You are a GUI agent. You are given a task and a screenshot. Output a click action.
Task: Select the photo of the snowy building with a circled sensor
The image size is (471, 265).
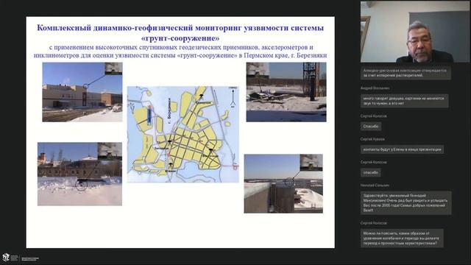point(79,174)
